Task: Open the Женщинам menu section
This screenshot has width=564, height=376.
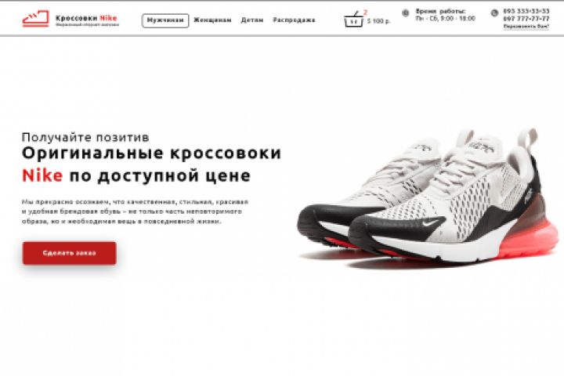Action: pyautogui.click(x=212, y=20)
